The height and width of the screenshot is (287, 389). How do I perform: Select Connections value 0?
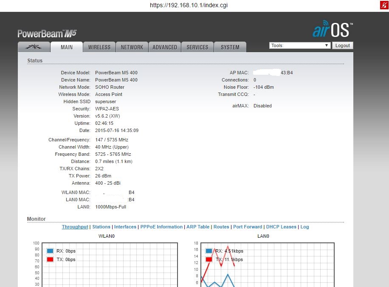(x=255, y=80)
